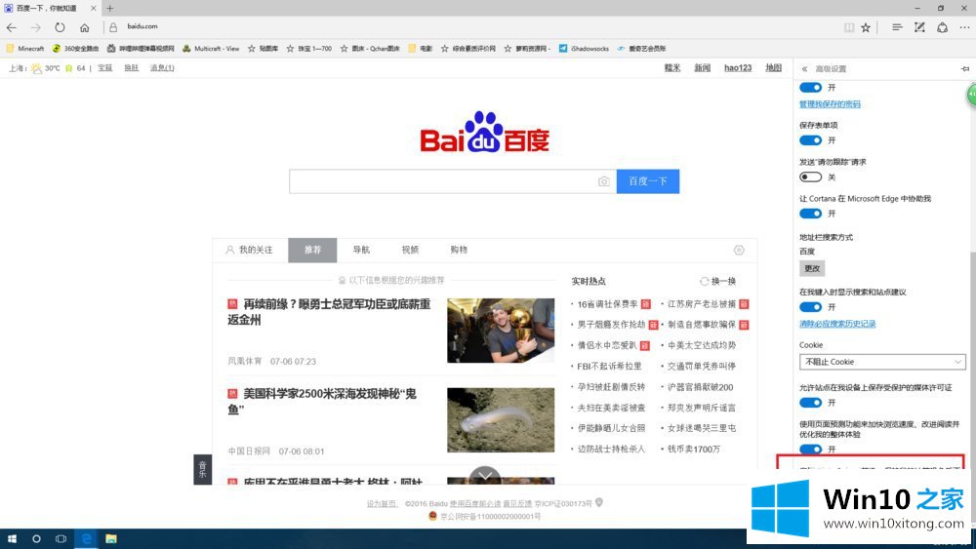976x549 pixels.
Task: Open File Explorer on taskbar
Action: (x=111, y=538)
